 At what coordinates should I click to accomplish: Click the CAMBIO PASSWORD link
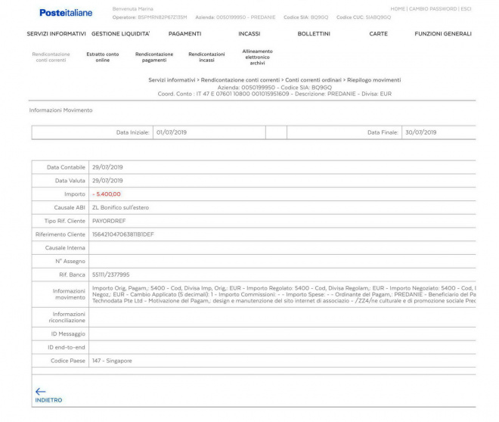(x=433, y=9)
